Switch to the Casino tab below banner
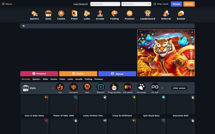The height and width of the screenshot is (134, 215). (x=54, y=79)
